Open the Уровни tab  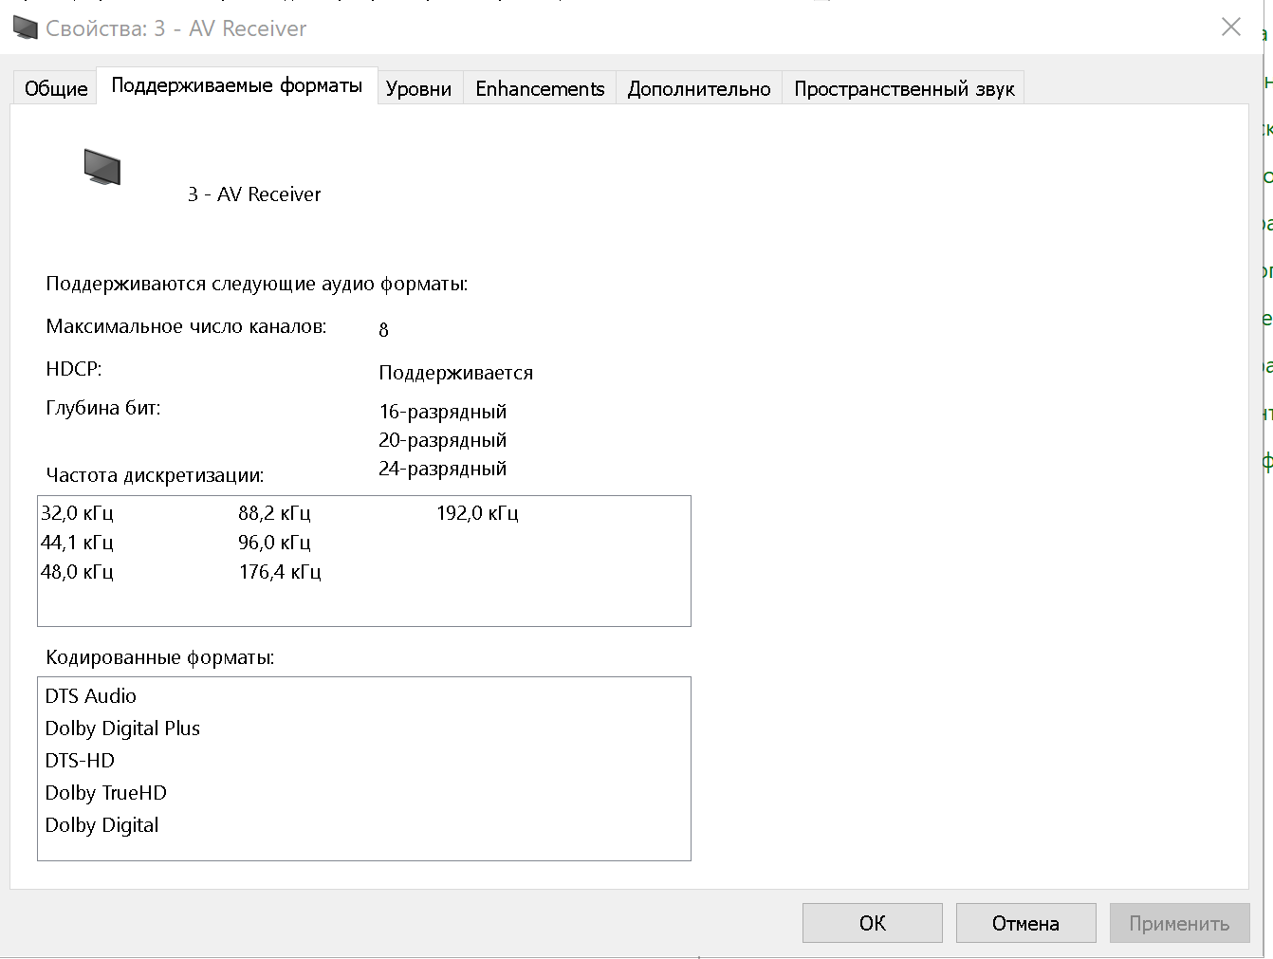[x=418, y=88]
